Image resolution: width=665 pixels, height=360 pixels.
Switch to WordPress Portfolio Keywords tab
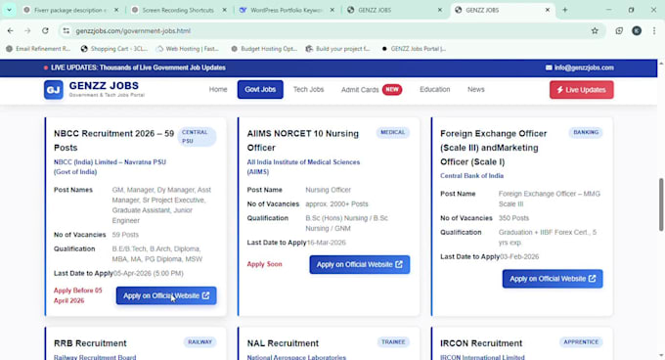pos(287,10)
